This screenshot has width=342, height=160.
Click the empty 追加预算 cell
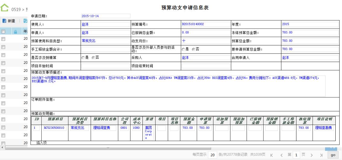tap(222, 128)
